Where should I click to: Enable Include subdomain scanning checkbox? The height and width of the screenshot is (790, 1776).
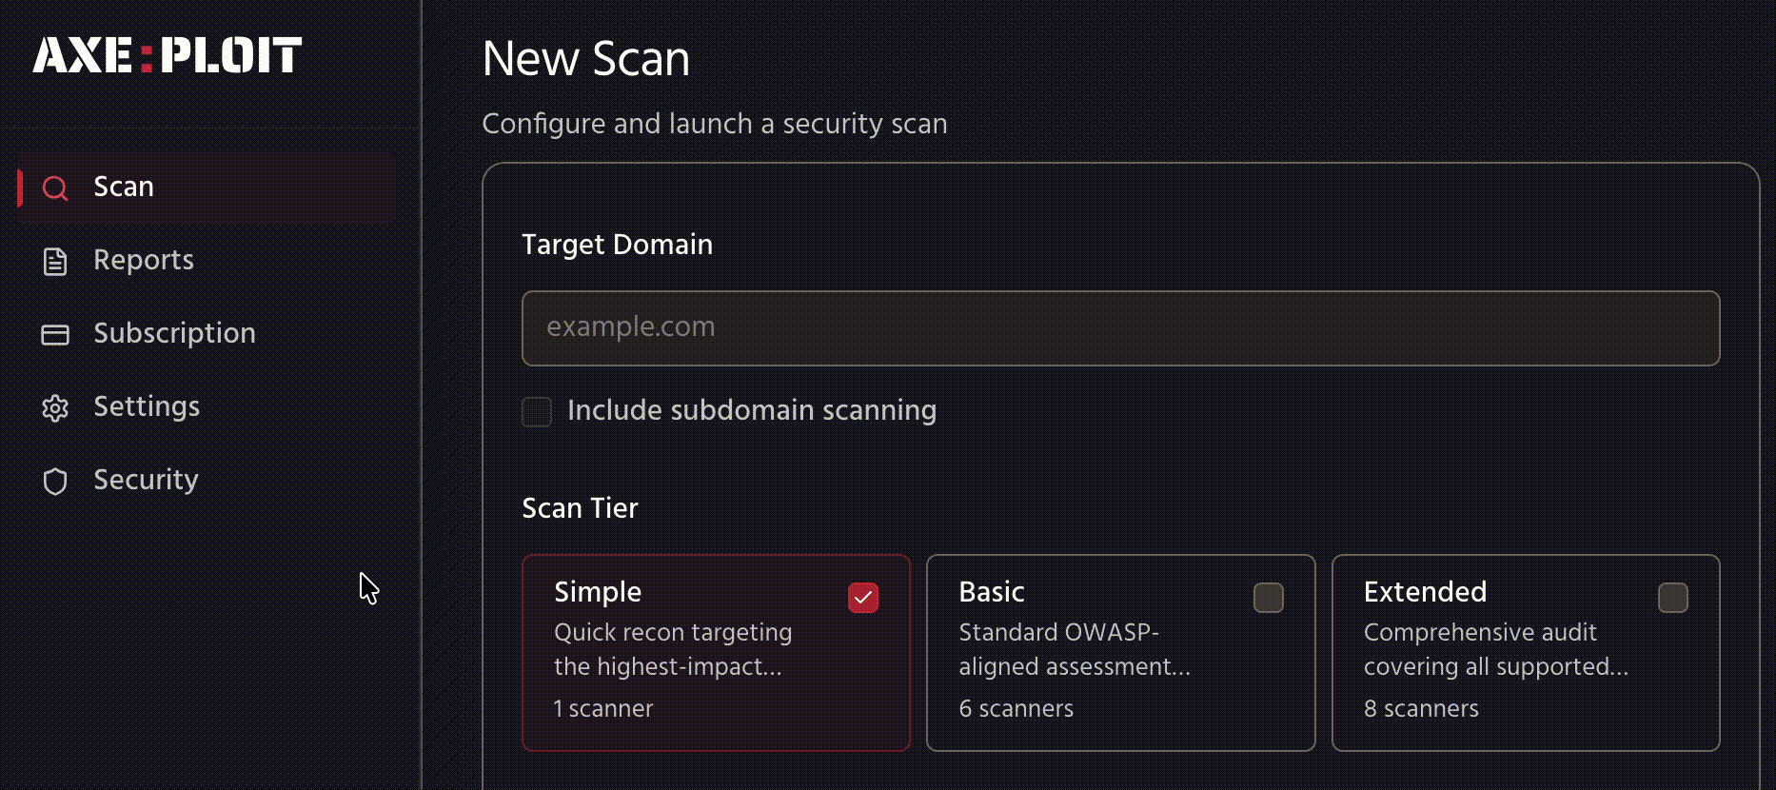click(537, 411)
